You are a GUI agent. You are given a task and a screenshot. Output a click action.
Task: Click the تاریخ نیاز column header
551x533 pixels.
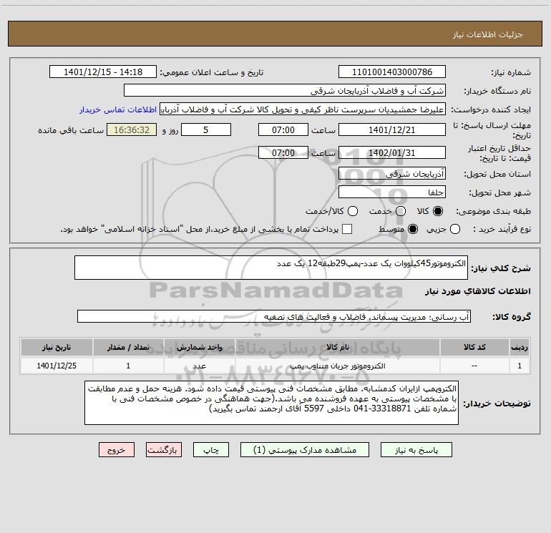[x=57, y=347]
